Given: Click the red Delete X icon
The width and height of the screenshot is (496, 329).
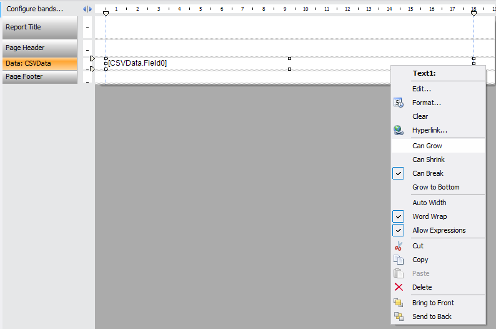Looking at the screenshot, I should pos(399,287).
